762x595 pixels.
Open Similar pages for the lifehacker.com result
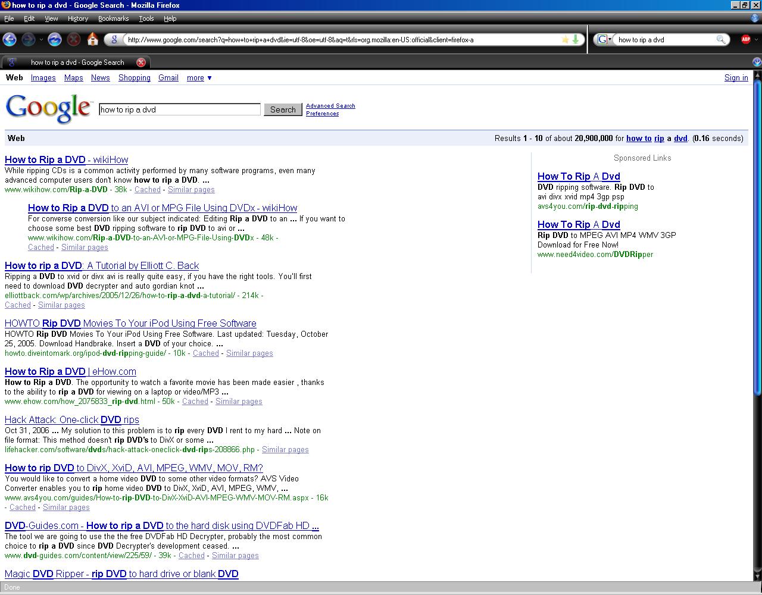[285, 450]
